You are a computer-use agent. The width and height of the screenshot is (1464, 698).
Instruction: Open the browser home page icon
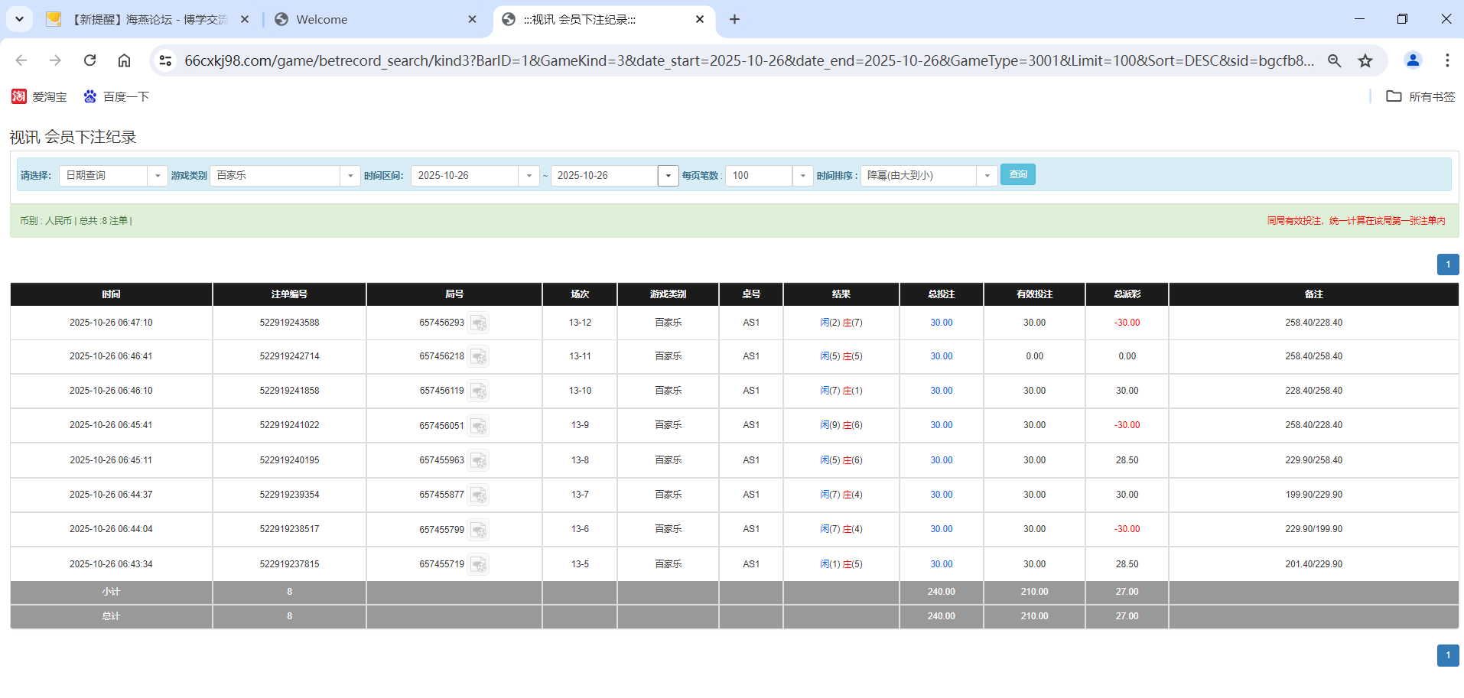pos(124,60)
